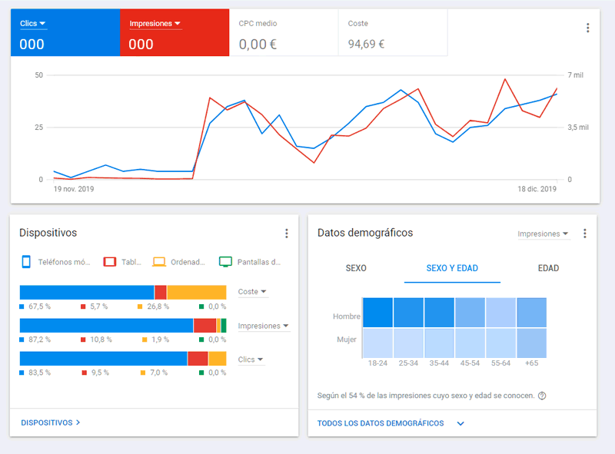The image size is (615, 454).
Task: Click the orange segment of Coste bar
Action: (x=197, y=293)
